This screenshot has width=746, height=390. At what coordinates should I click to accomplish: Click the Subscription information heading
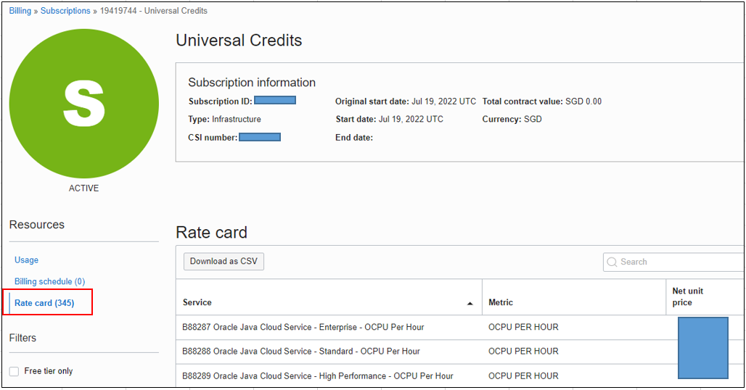coord(252,82)
